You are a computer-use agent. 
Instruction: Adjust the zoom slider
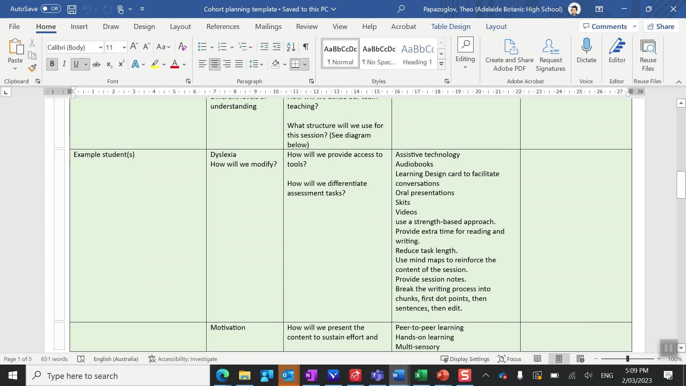(628, 359)
